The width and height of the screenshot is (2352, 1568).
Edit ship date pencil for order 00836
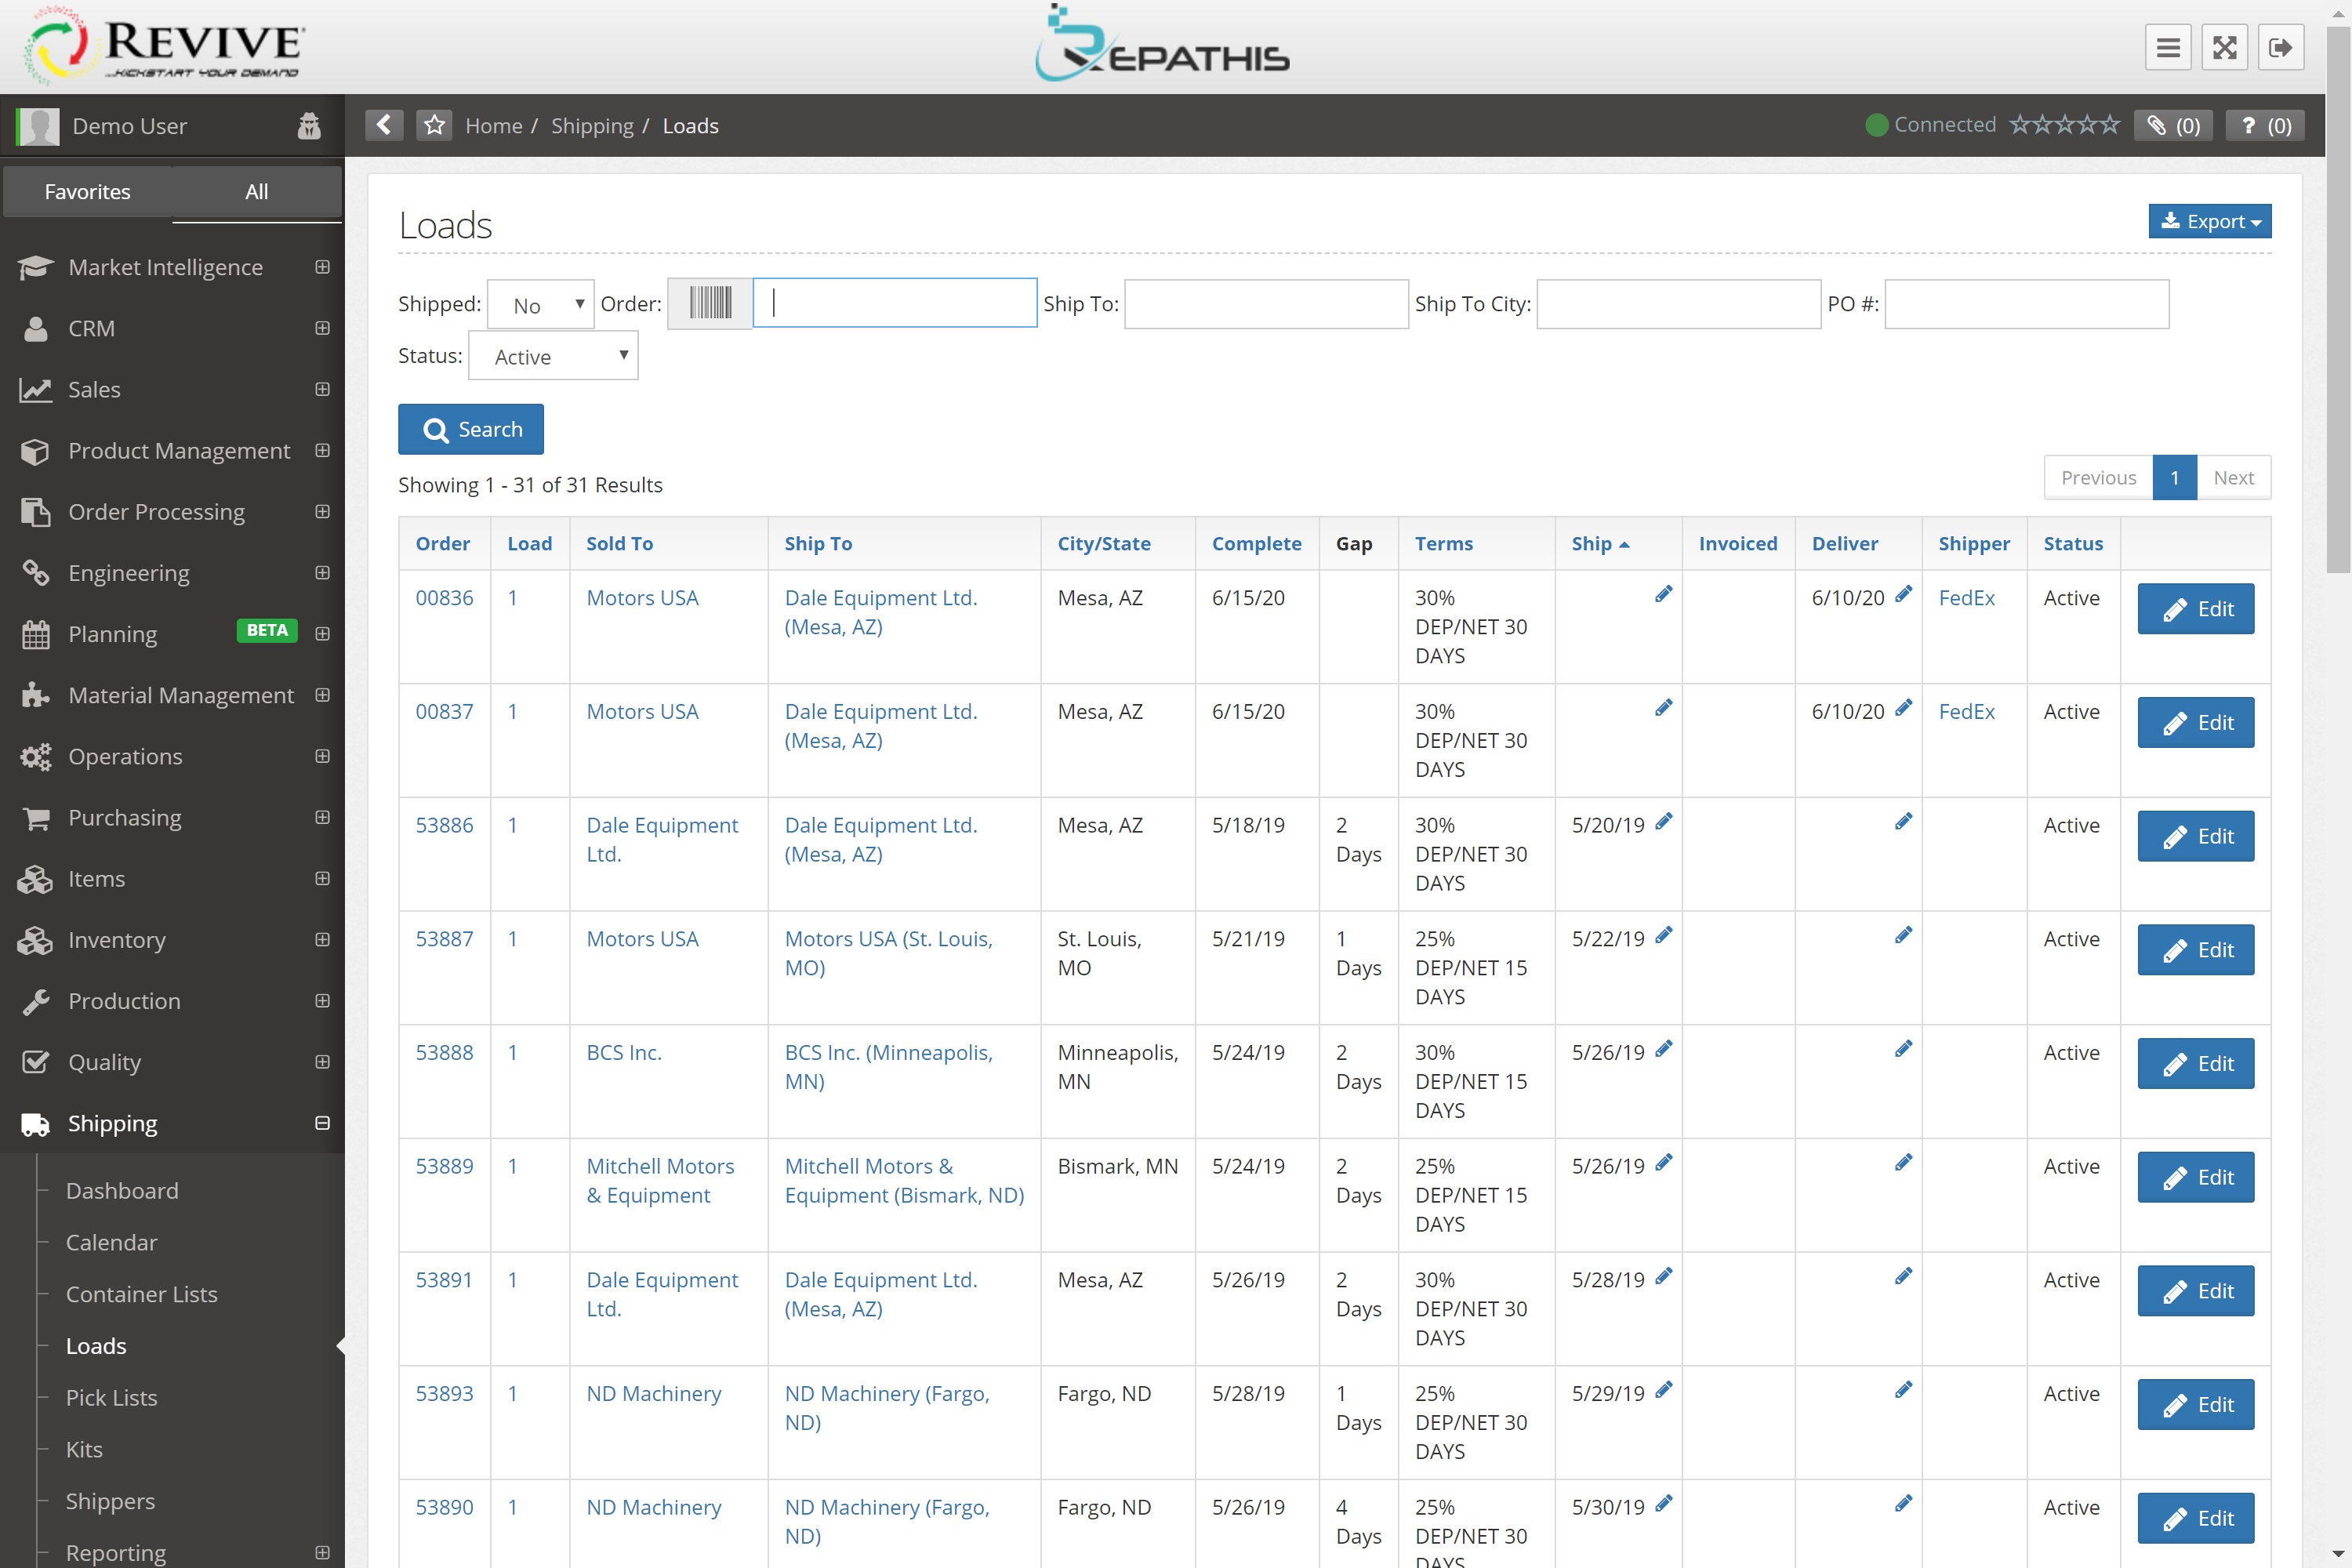(x=1663, y=594)
